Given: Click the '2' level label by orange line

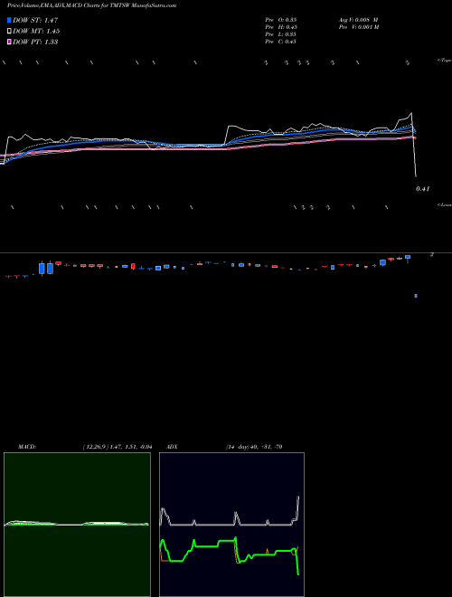Looking at the screenshot, I should [432, 254].
